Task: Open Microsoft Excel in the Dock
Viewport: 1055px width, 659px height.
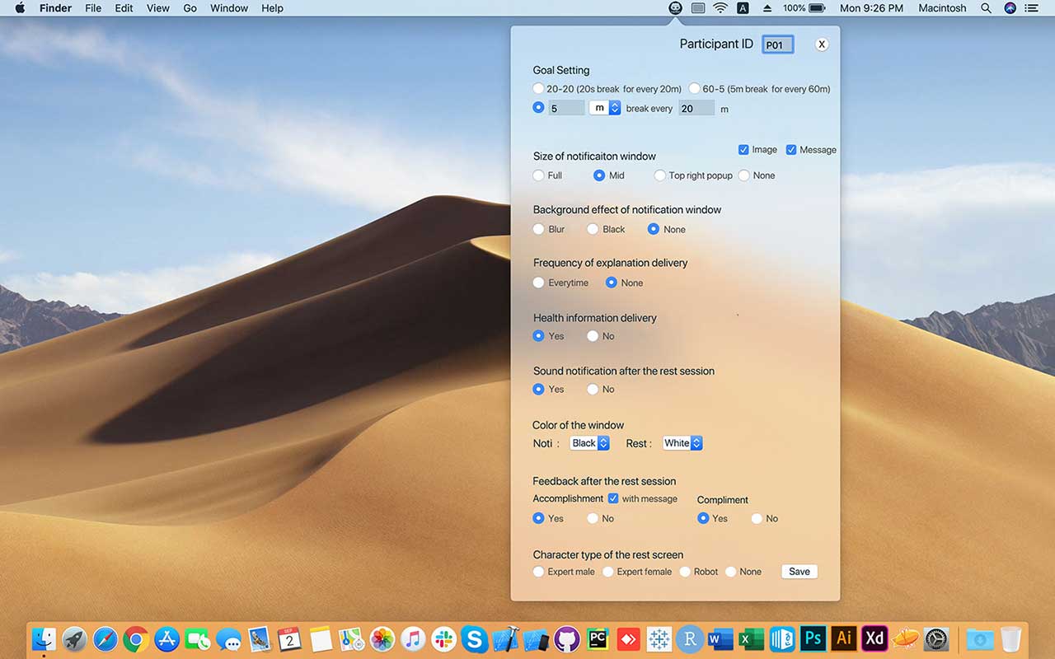Action: (751, 638)
